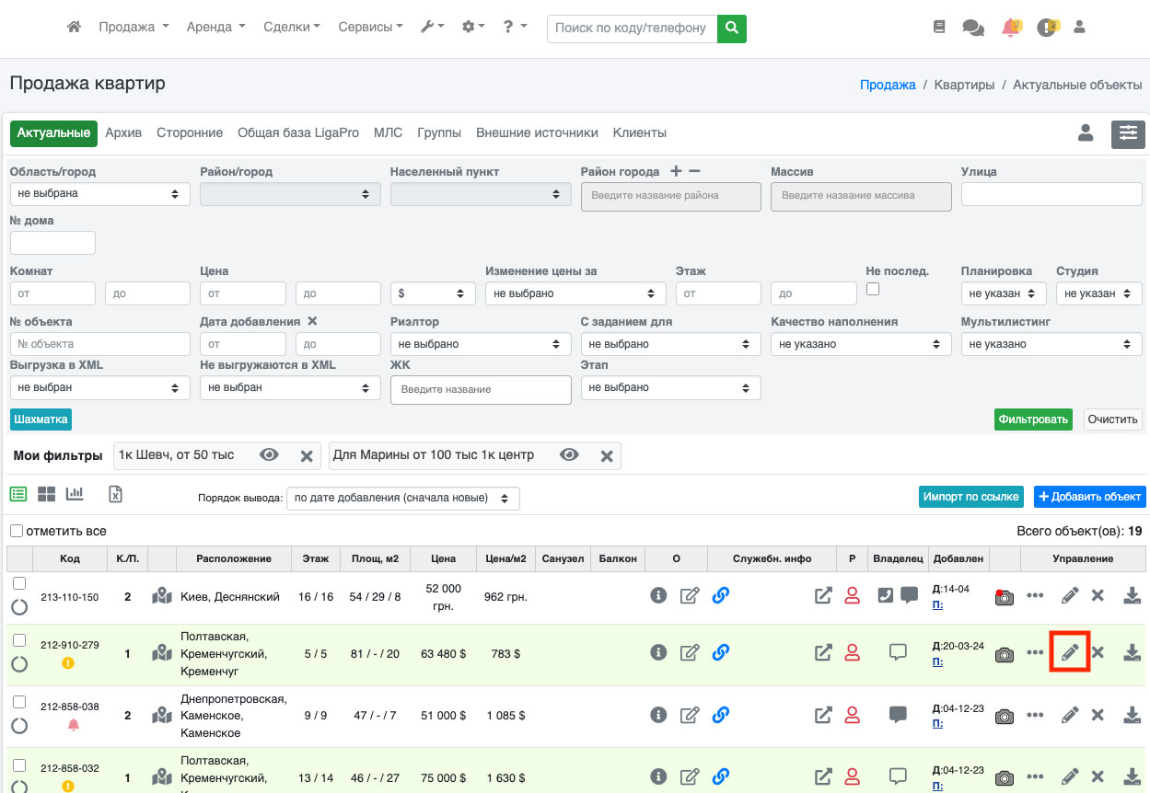Image resolution: width=1150 pixels, height=793 pixels.
Task: Check the "отметить все" checkbox
Action: [x=17, y=531]
